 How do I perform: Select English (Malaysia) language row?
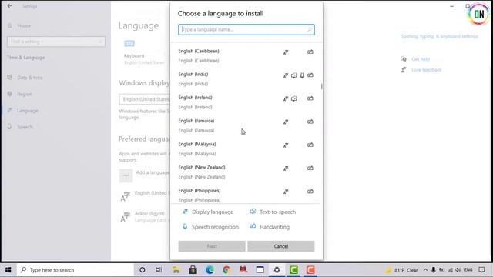(x=246, y=149)
